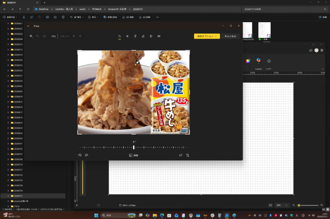The image size is (330, 219).
Task: Collapse the Paint ribbon with chevron
Action: click(323, 69)
